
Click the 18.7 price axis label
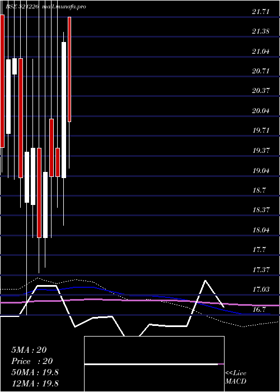tap(259, 190)
